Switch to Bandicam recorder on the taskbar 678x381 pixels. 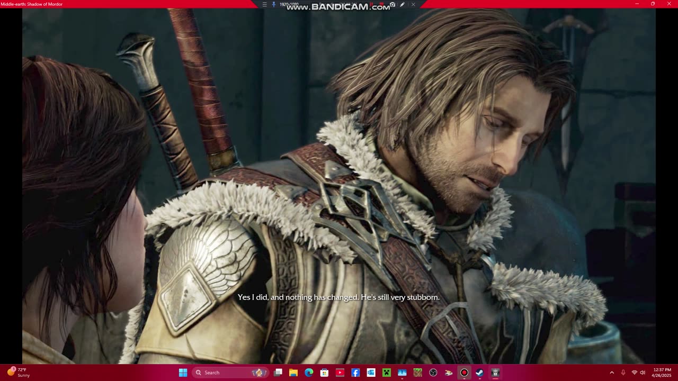(x=464, y=373)
